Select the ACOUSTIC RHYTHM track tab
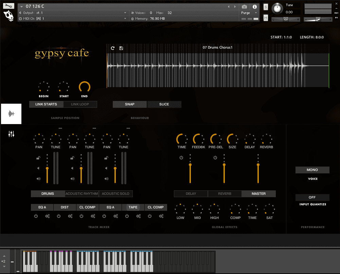Viewport: 340px width, 274px height. point(82,194)
